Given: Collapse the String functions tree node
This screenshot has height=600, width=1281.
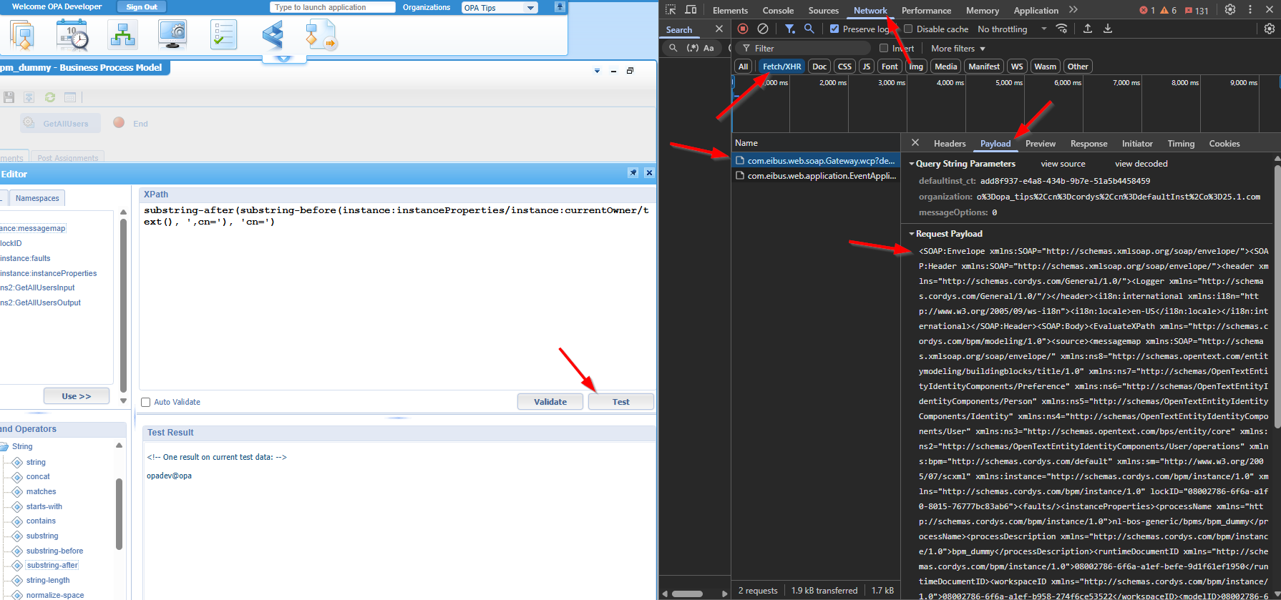Looking at the screenshot, I should [x=4, y=446].
